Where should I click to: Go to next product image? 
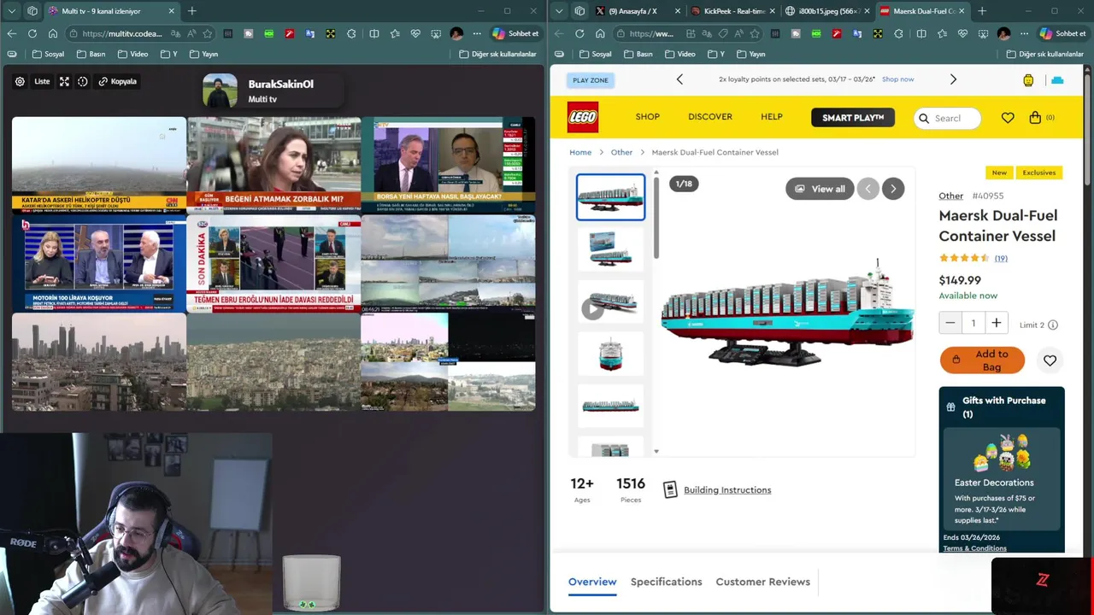tap(893, 189)
